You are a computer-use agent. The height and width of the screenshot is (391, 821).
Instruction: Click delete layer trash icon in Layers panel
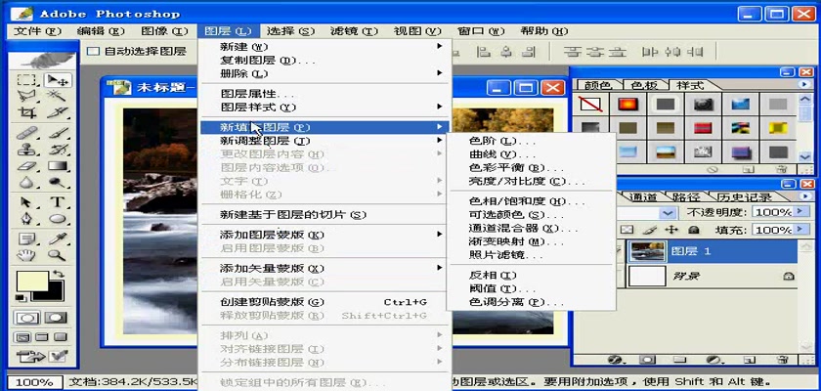tap(782, 360)
